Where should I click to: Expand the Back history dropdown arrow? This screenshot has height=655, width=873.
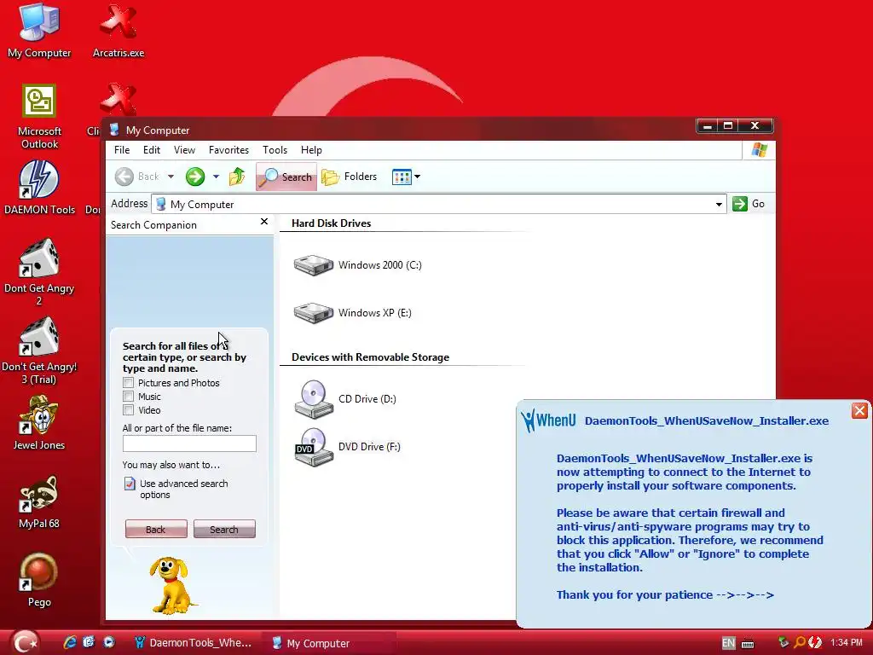(171, 177)
